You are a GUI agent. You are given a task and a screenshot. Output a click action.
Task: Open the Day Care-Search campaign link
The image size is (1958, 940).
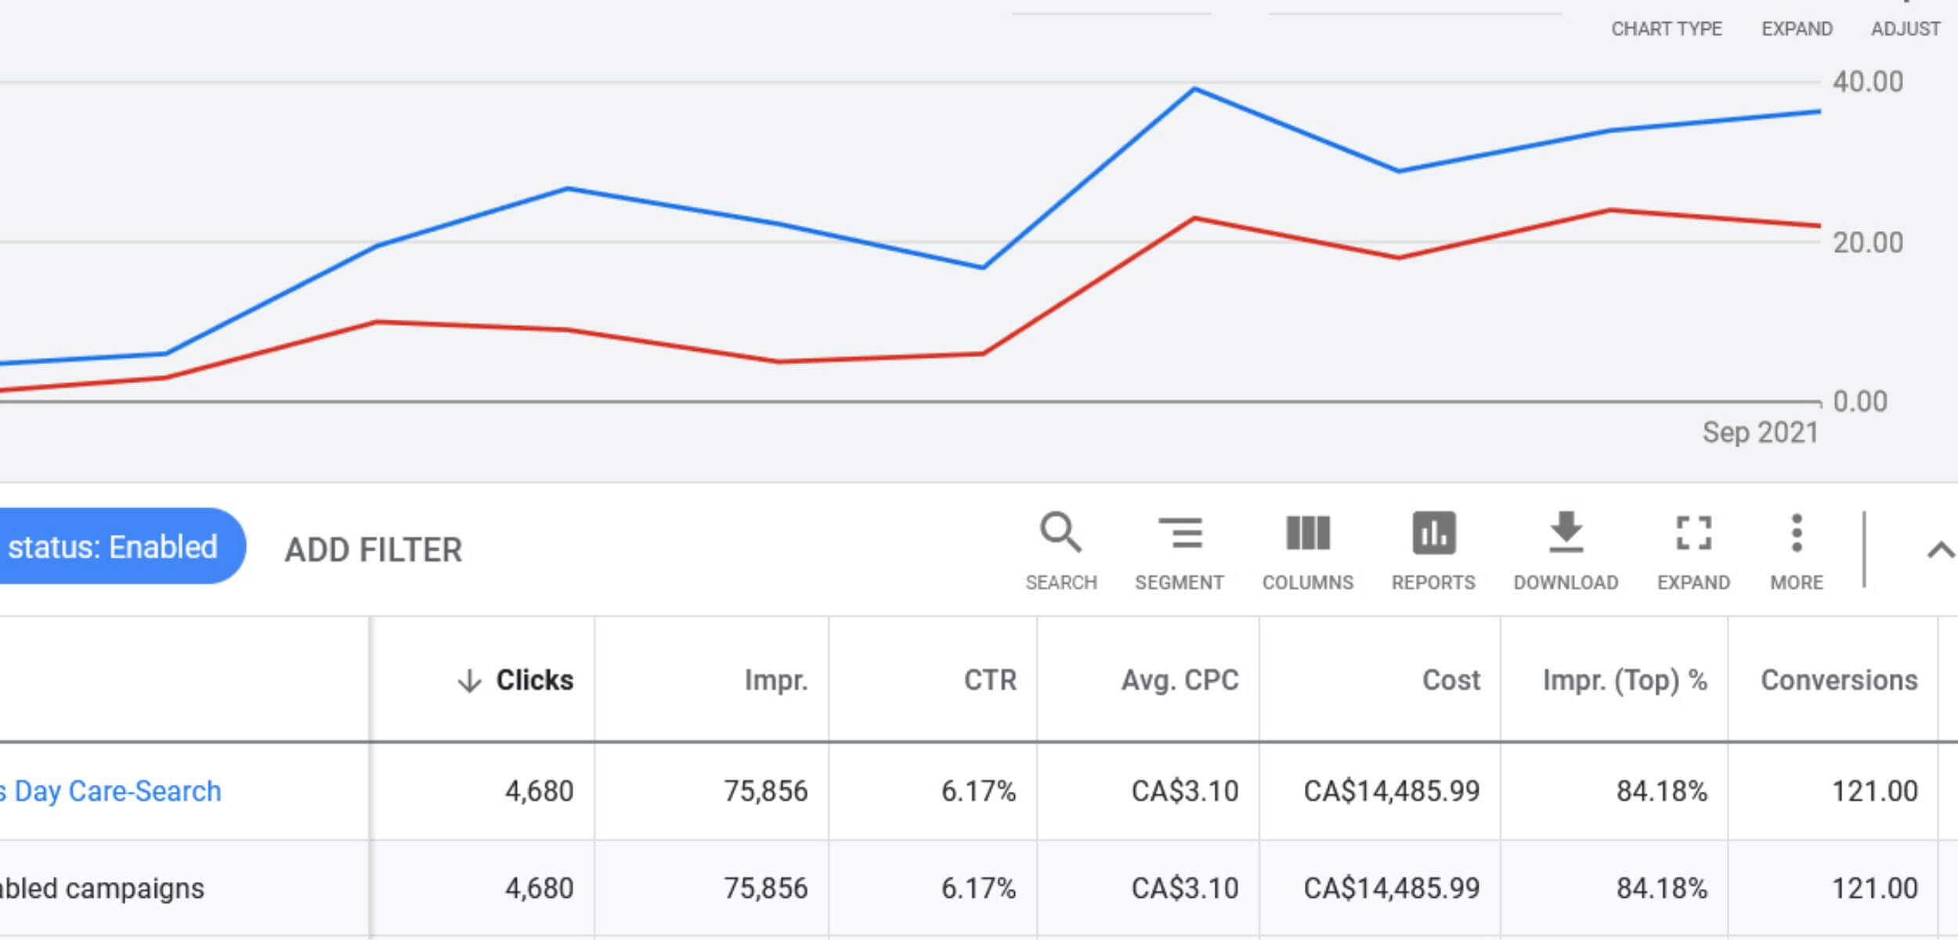click(116, 791)
